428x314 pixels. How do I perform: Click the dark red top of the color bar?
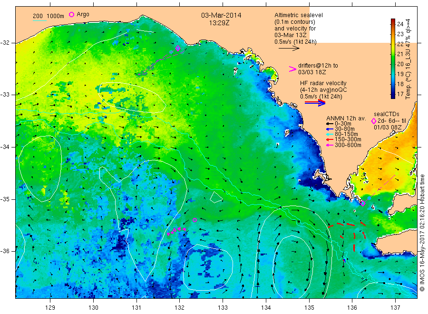coord(393,21)
